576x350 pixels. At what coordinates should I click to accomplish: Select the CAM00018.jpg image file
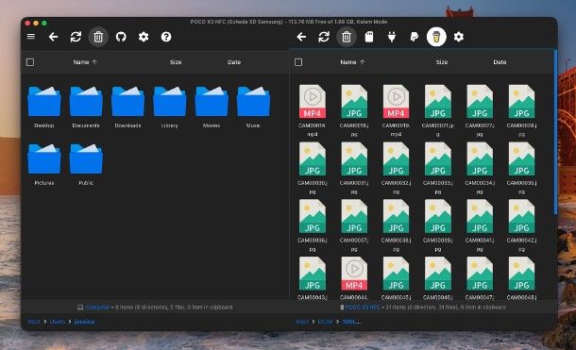[x=354, y=110]
